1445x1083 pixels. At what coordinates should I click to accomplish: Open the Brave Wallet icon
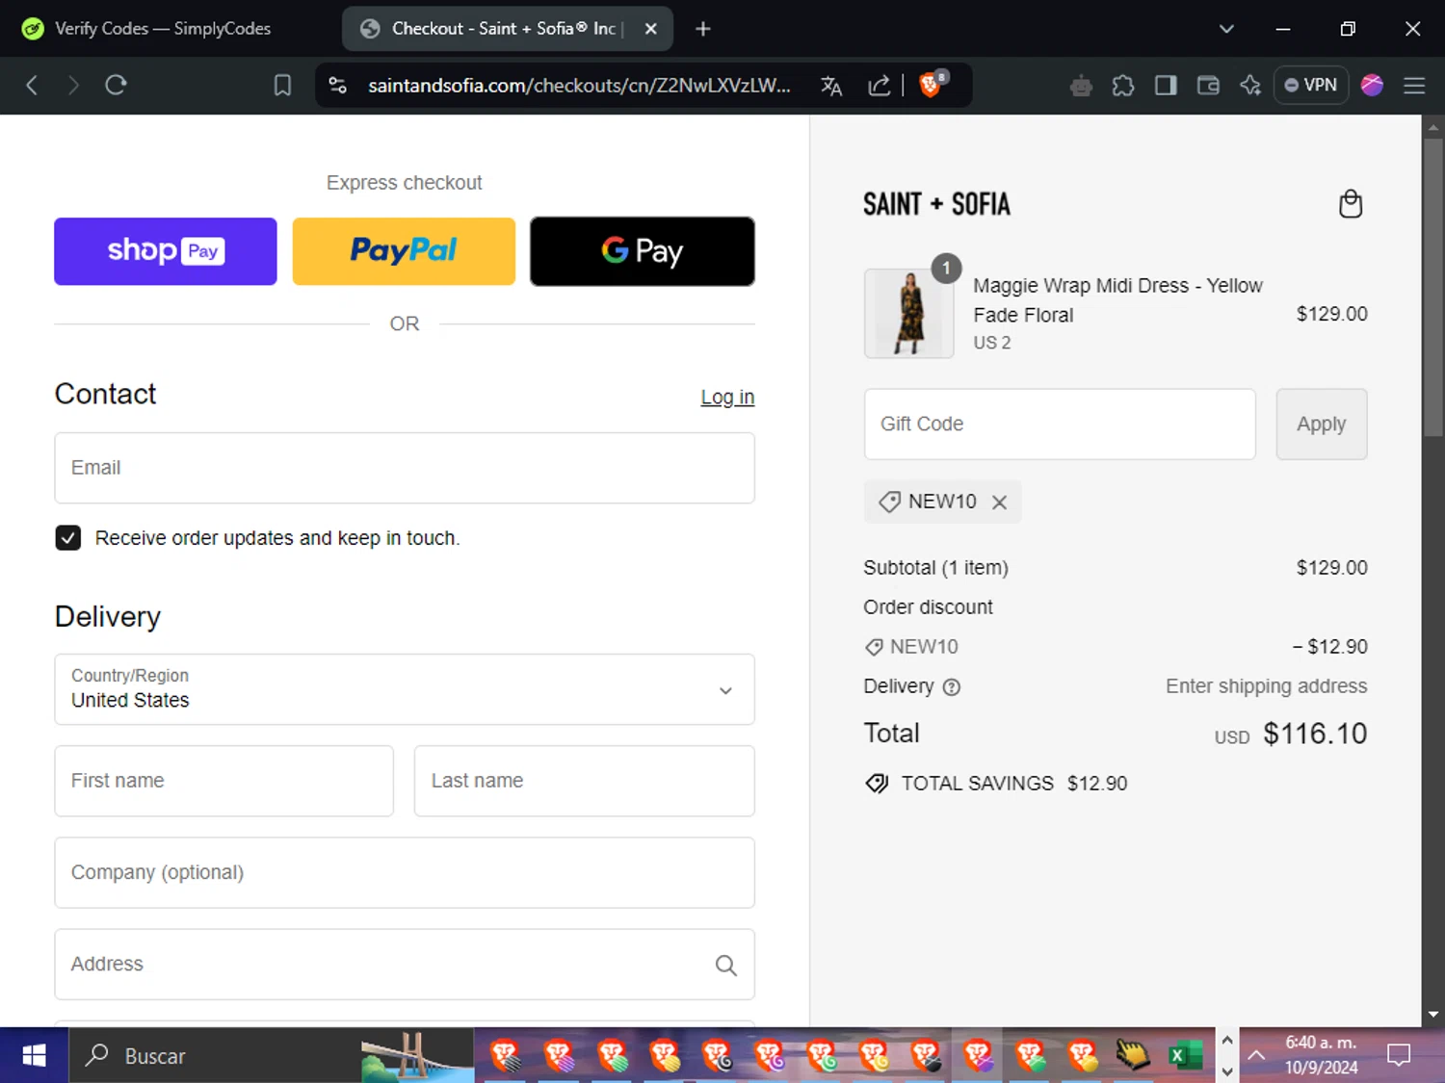click(x=1208, y=86)
